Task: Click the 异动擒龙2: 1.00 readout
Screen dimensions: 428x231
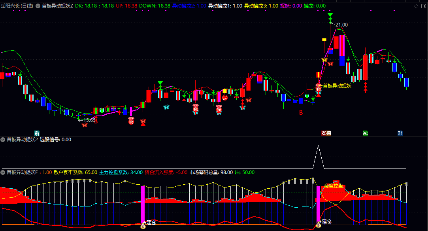Action: (189, 6)
